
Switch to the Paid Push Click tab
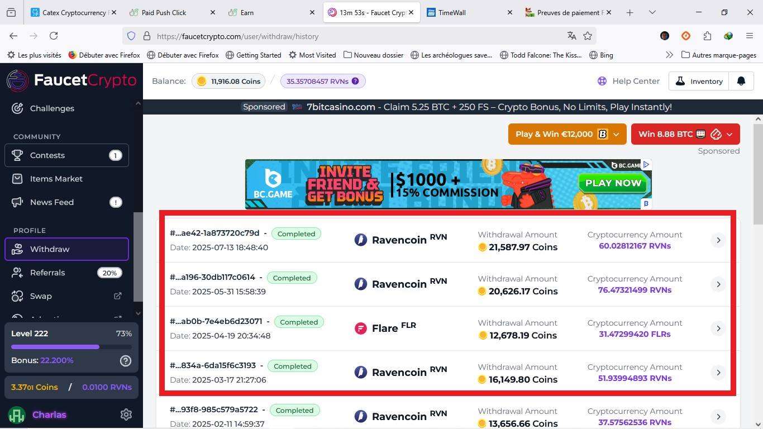[172, 12]
